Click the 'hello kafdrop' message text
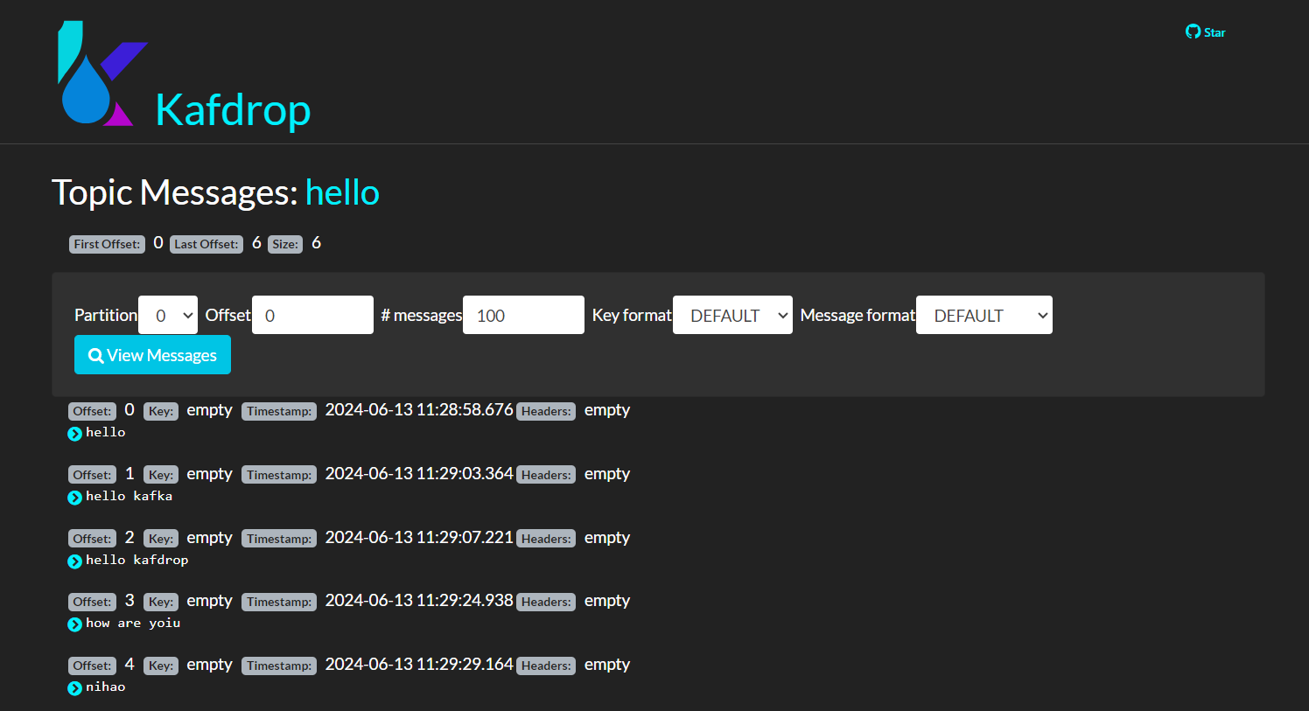Viewport: 1309px width, 711px height. (136, 560)
